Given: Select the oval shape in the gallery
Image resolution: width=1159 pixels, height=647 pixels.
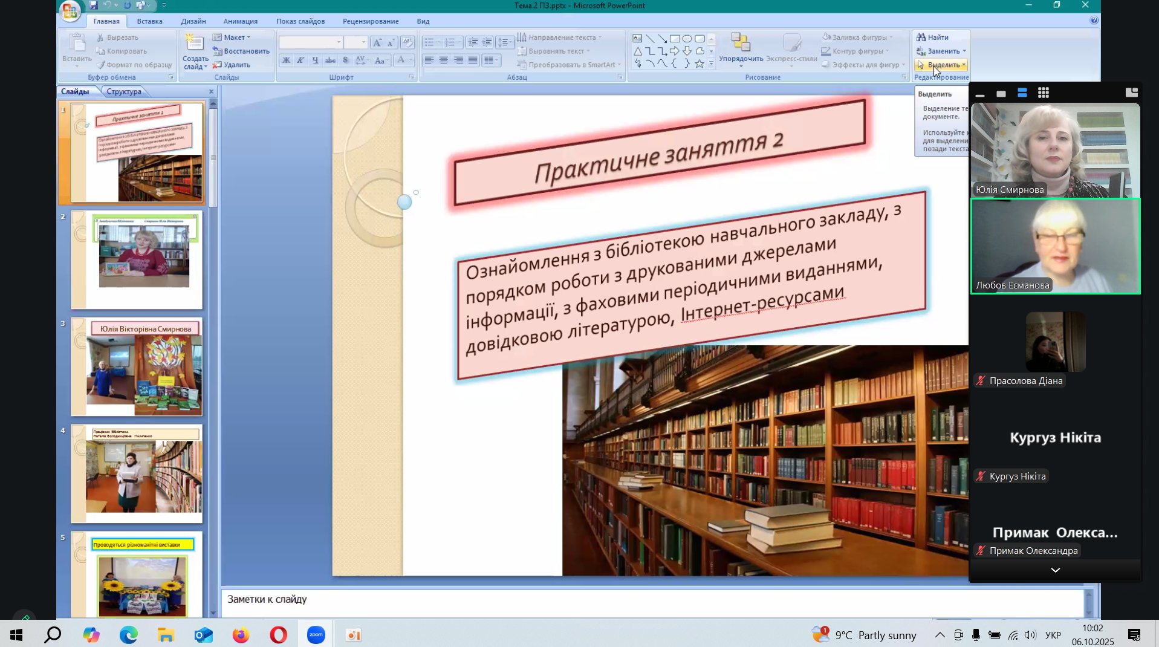Looking at the screenshot, I should pos(687,38).
